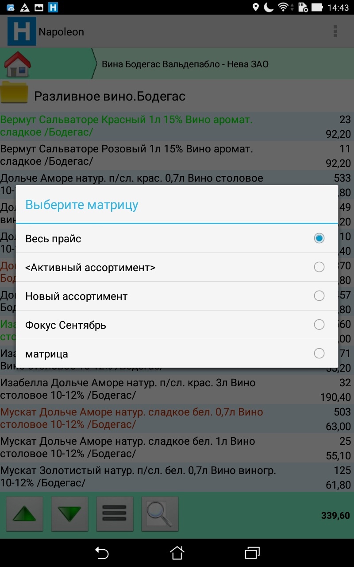Image resolution: width=354 pixels, height=567 pixels.
Task: Open Вермут Сальваторе Красный 1л item
Action: tap(177, 126)
